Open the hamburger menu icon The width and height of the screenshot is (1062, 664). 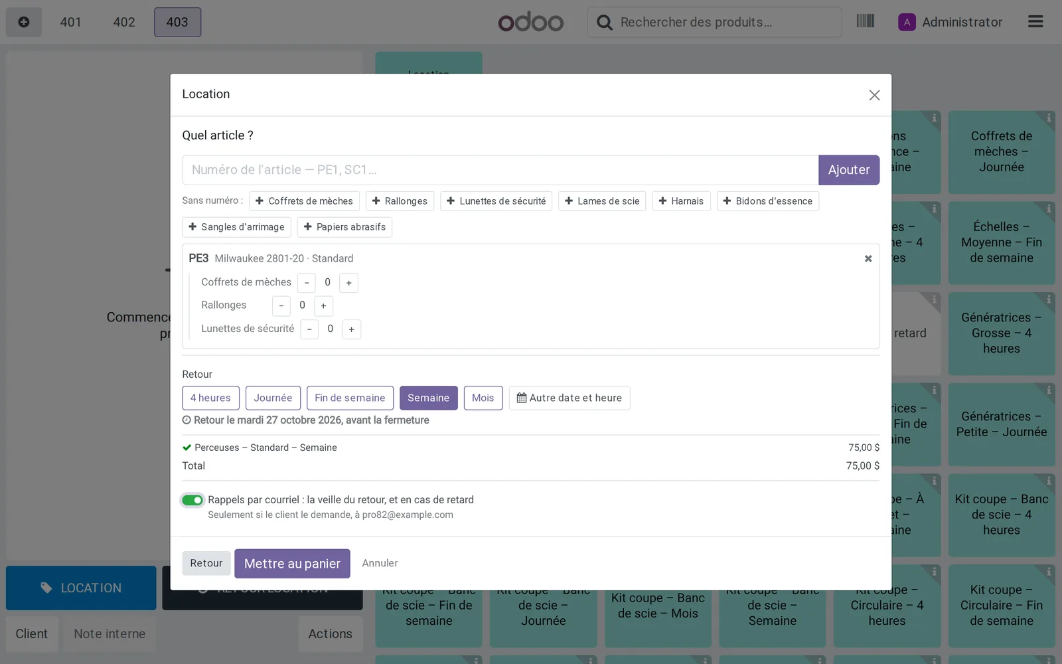click(1035, 22)
